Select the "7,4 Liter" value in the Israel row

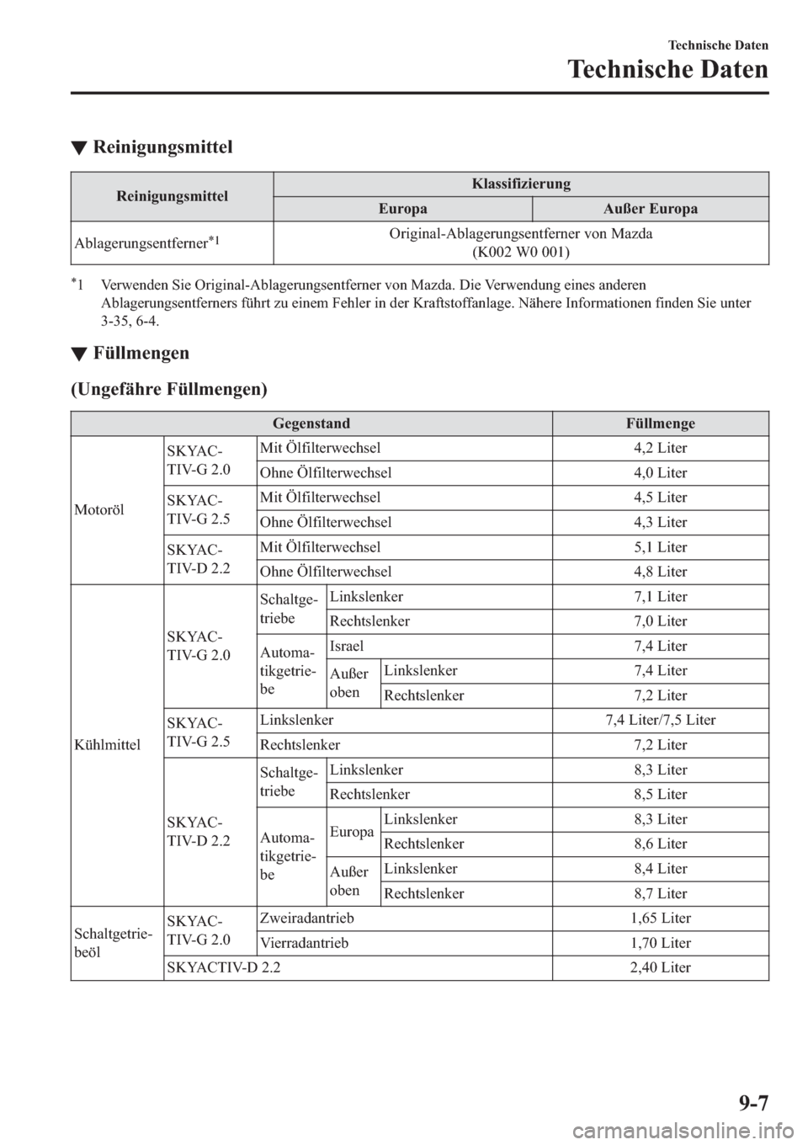tap(661, 647)
